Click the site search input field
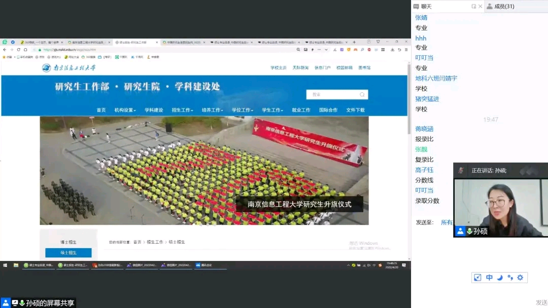The width and height of the screenshot is (548, 308). coord(332,95)
